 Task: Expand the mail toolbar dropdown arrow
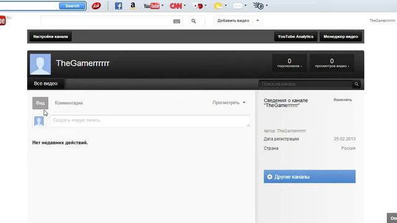coord(246,6)
